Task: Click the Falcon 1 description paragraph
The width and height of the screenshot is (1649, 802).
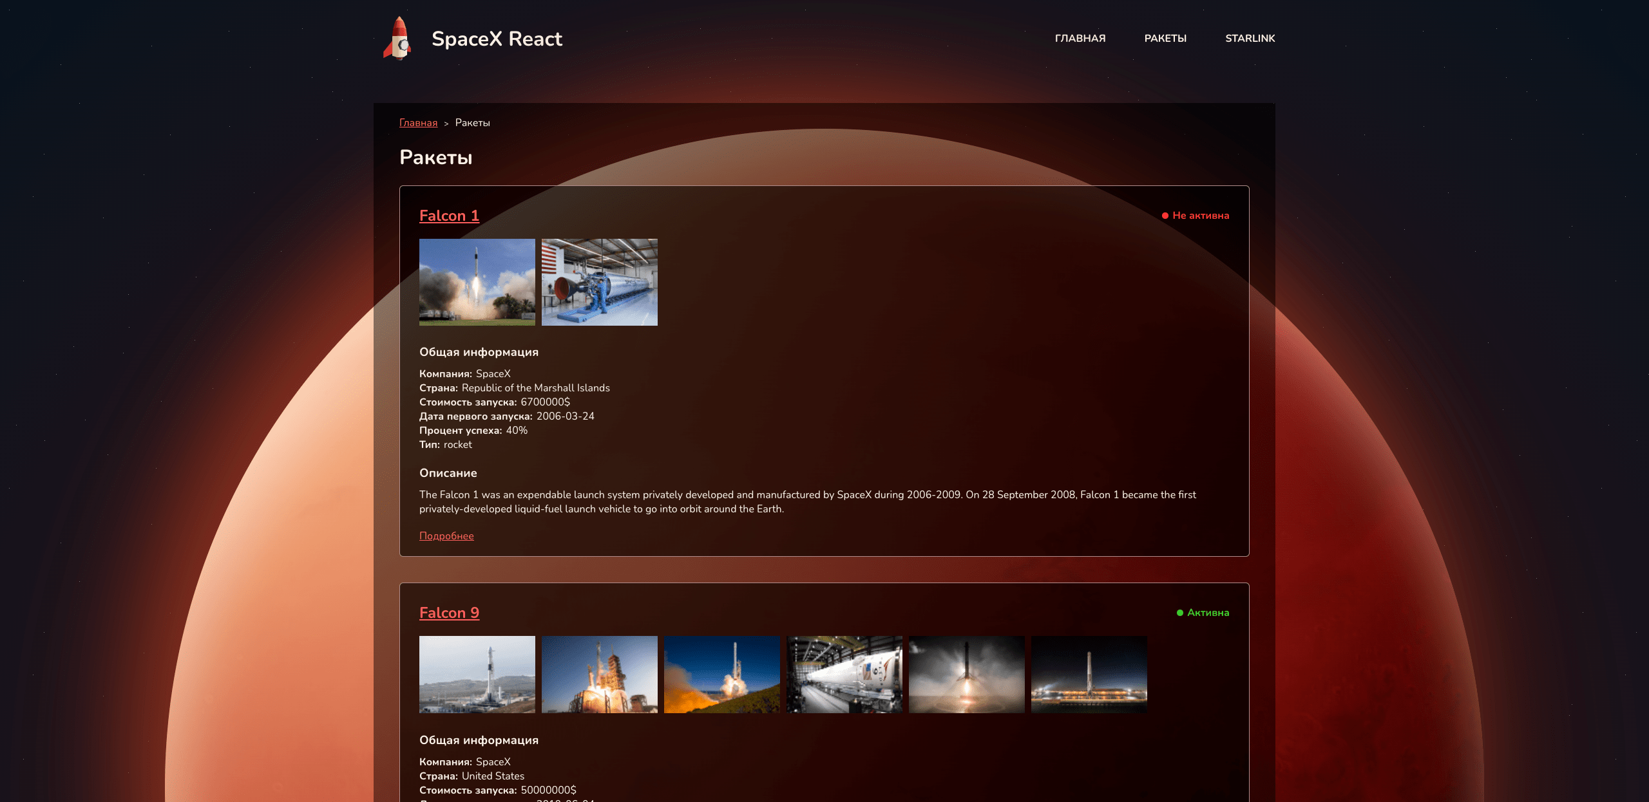Action: tap(808, 502)
